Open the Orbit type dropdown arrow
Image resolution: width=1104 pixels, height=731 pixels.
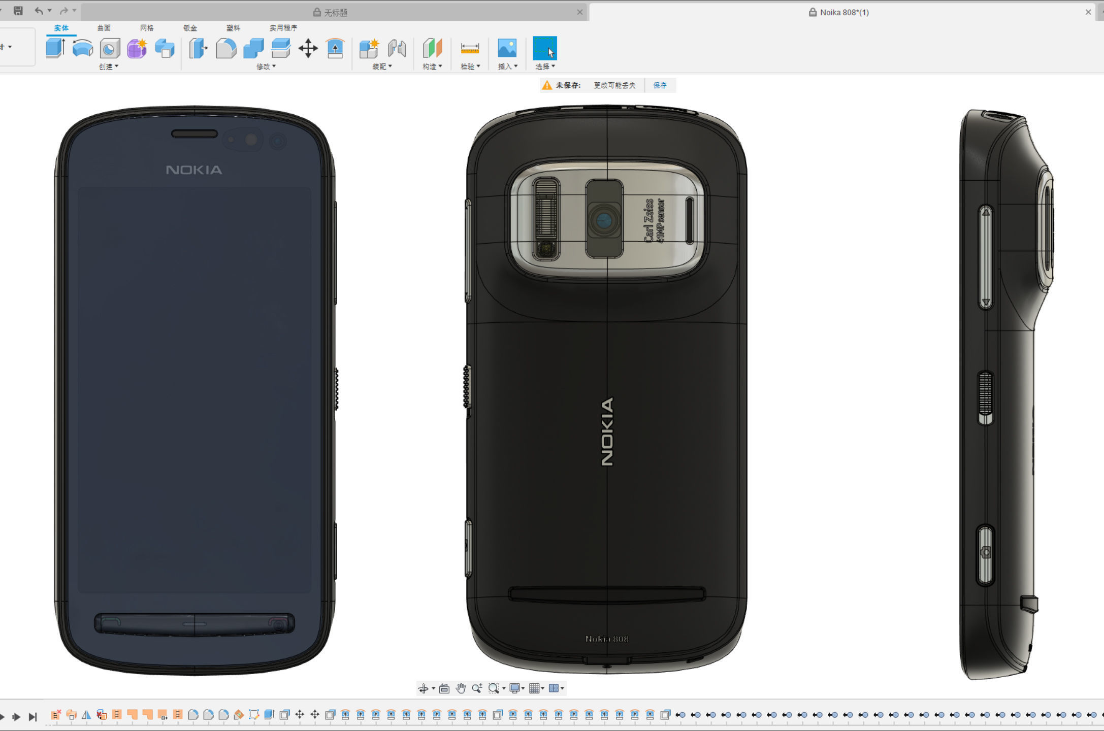[433, 688]
